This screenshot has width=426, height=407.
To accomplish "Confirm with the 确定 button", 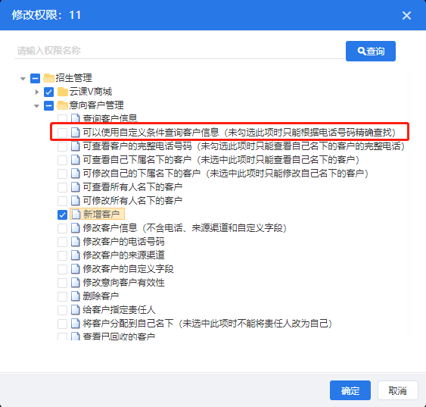I will click(x=350, y=390).
